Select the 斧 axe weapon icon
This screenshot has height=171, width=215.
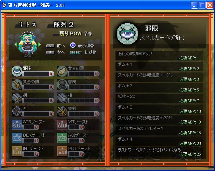pos(17,111)
